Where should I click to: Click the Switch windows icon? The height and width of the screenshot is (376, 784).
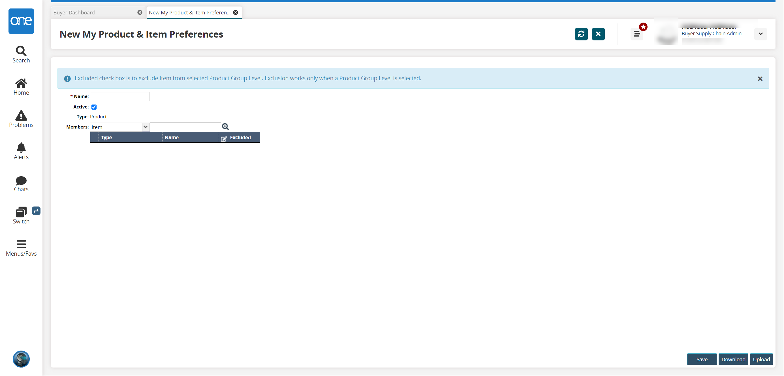pyautogui.click(x=21, y=212)
